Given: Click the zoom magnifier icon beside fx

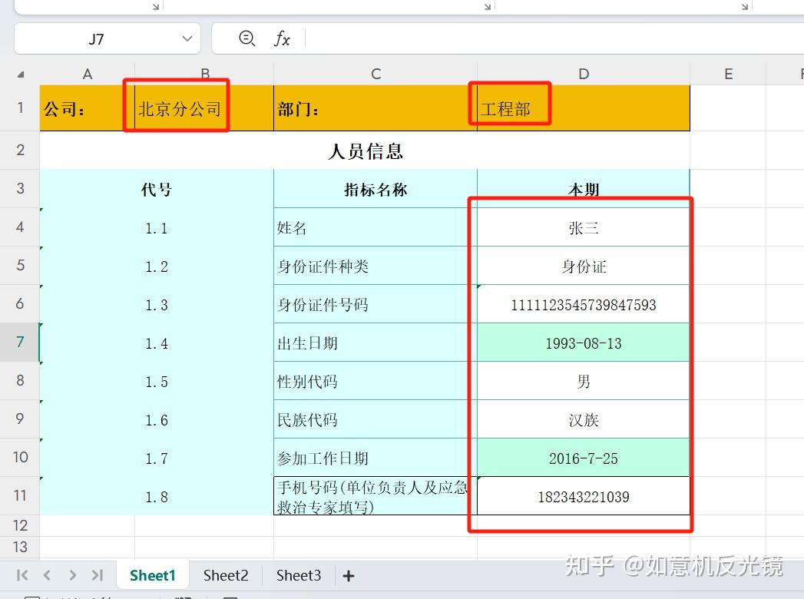Looking at the screenshot, I should pos(247,38).
